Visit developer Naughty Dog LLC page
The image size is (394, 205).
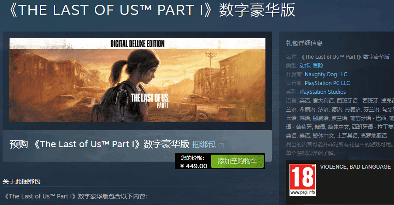[x=326, y=74]
